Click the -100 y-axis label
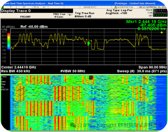The width and height of the screenshot is (168, 132). (x=4, y=50)
